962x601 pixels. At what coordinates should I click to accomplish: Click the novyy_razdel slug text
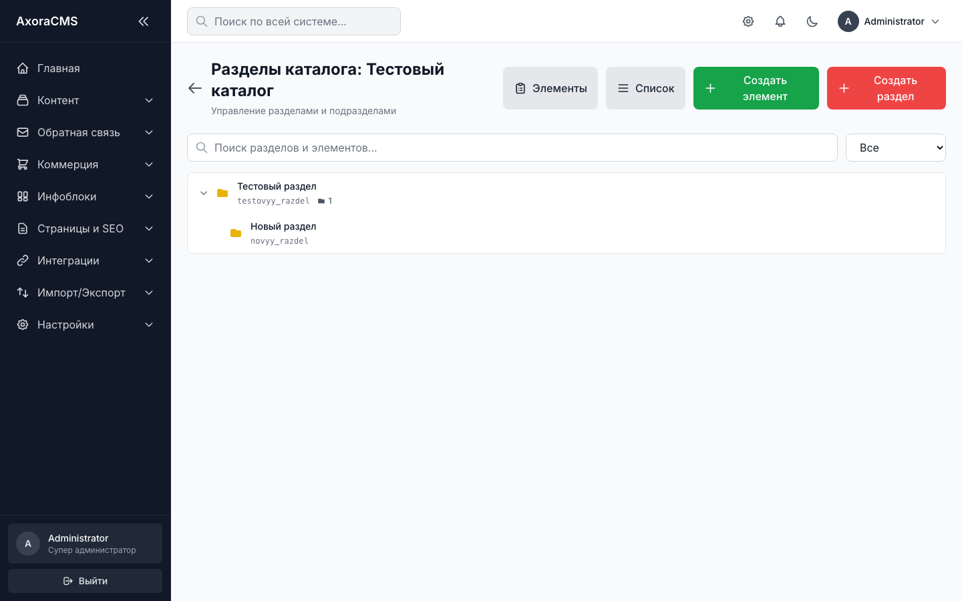(279, 241)
